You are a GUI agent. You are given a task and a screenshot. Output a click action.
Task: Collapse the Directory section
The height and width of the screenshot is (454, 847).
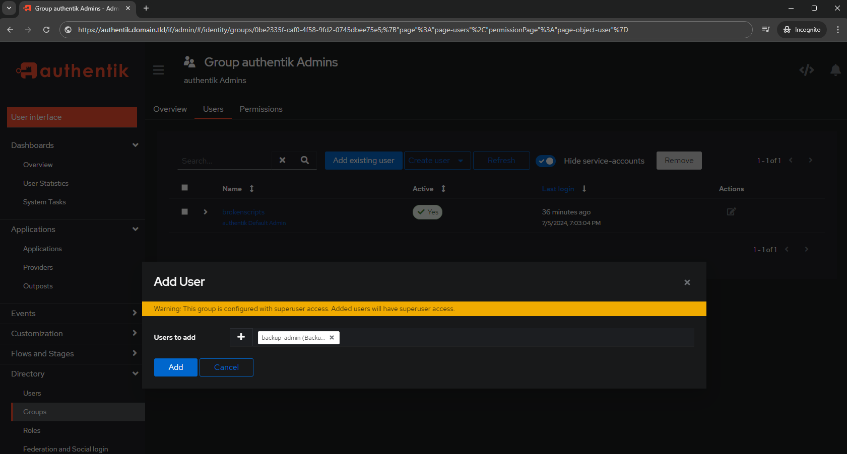135,373
